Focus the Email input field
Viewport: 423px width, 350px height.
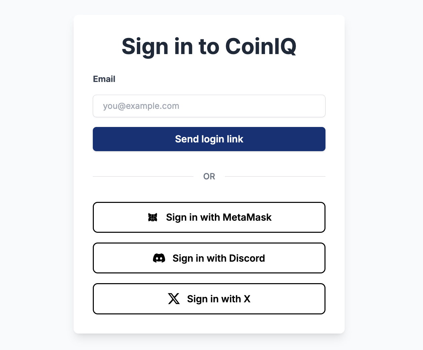[209, 106]
